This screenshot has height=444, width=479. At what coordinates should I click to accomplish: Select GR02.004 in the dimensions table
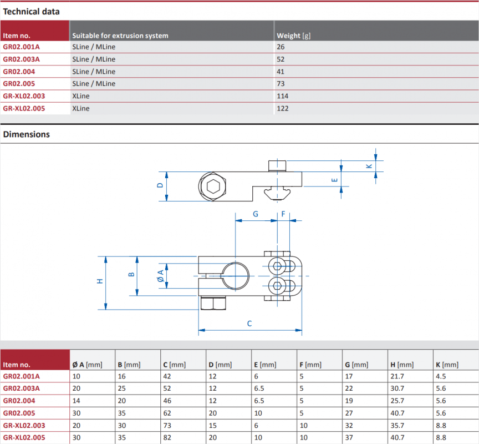coord(19,401)
